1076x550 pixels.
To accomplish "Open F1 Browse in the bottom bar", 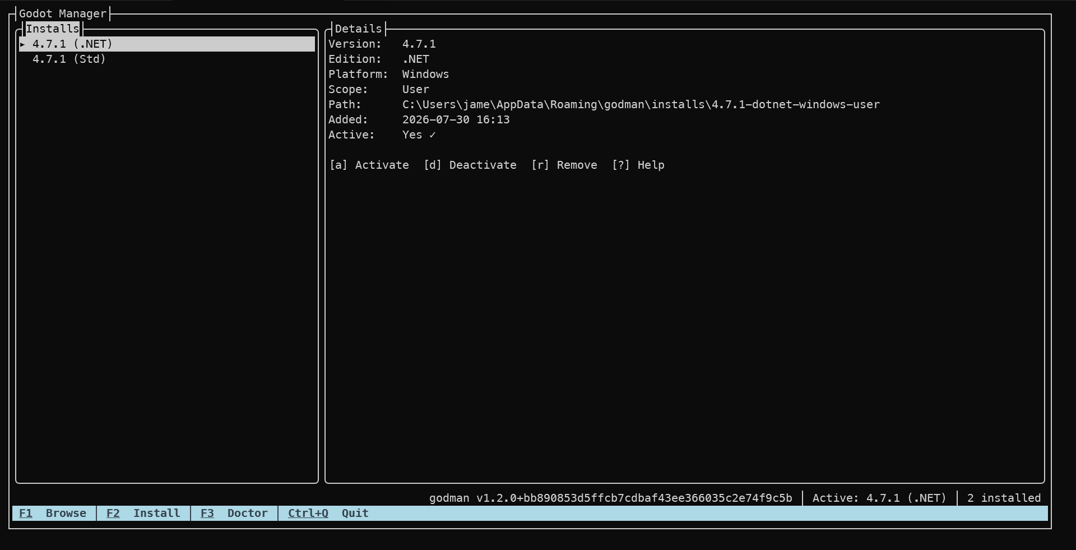I will click(53, 513).
